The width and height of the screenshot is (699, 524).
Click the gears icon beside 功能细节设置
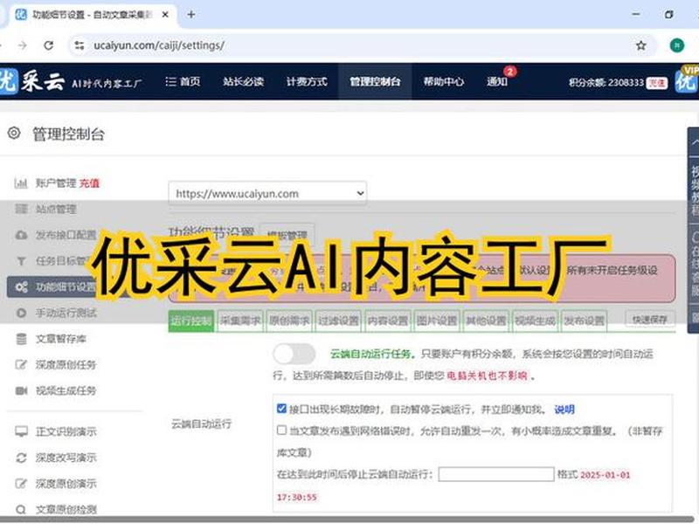(21, 287)
